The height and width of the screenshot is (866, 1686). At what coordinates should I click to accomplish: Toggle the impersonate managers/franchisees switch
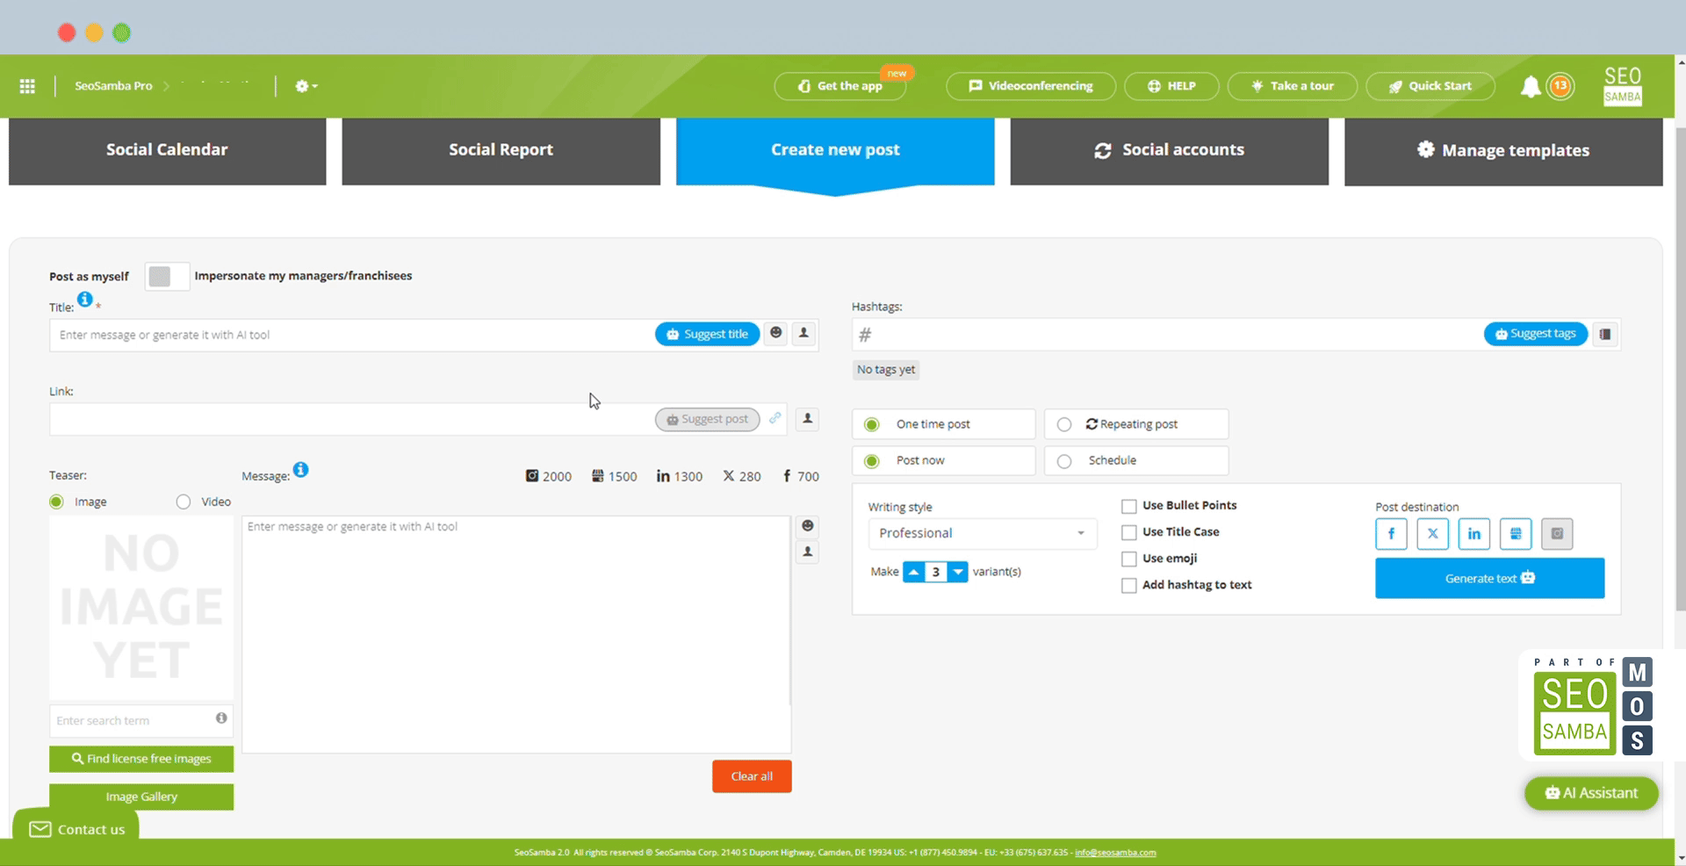click(x=166, y=277)
